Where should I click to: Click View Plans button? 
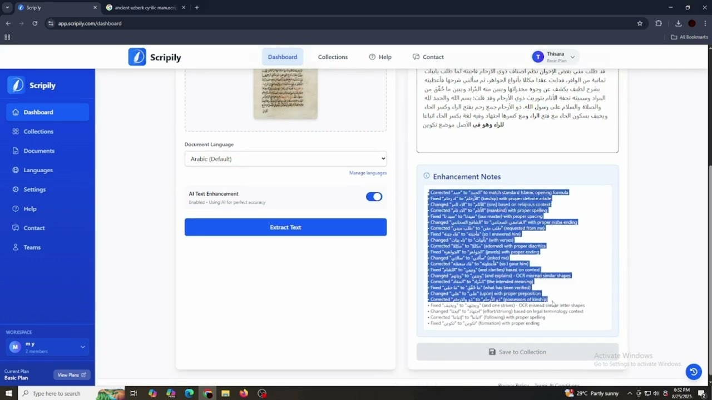pos(72,375)
